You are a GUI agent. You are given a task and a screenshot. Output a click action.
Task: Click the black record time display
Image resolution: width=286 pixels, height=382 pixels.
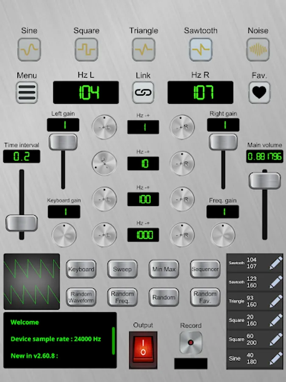click(x=191, y=363)
